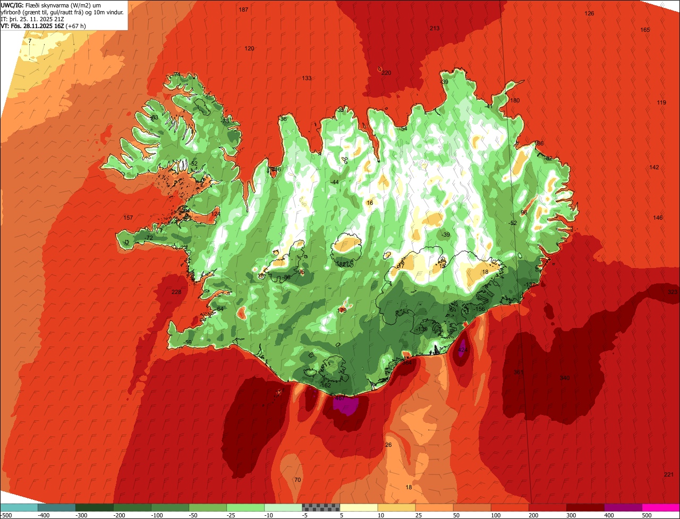Click the '119' value on the right
Image resolution: width=680 pixels, height=519 pixels.
[x=661, y=102]
